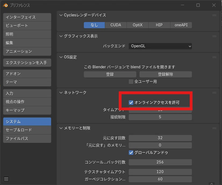Open the アニメーション preferences tab

tap(27, 51)
